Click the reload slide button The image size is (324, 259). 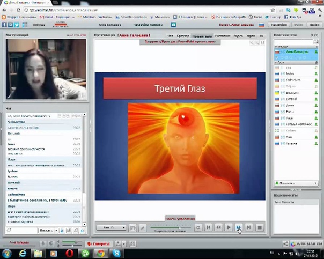[x=198, y=227]
